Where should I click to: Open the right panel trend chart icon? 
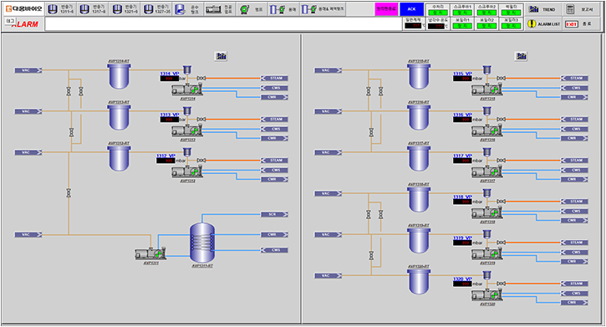coord(521,56)
